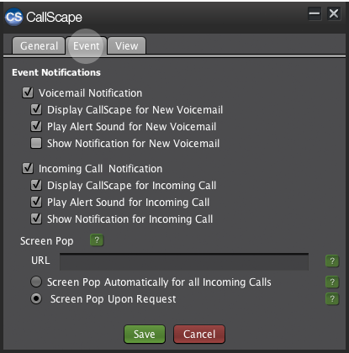Open help icon beside URL field

point(332,261)
